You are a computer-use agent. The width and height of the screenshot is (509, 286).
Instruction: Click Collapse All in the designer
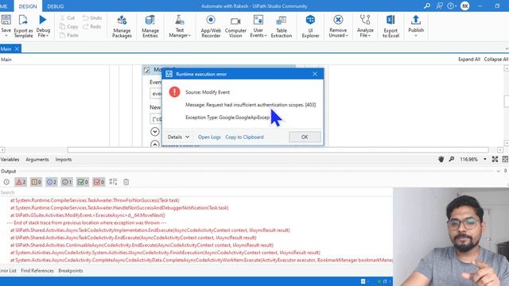coord(495,60)
